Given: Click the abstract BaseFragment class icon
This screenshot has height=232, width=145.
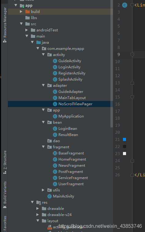Looking at the screenshot, I should coord(55,153).
